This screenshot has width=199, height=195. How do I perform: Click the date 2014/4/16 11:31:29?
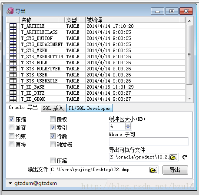pyautogui.click(x=110, y=87)
